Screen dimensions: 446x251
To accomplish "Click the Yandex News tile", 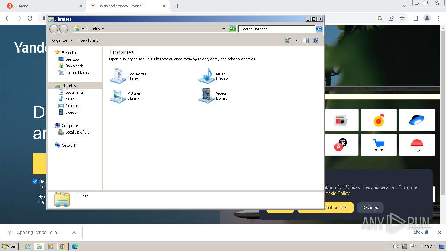I will (341, 120).
